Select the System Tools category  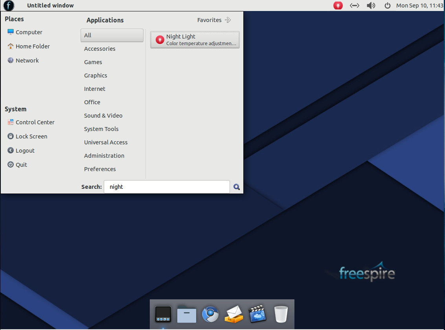pos(112,129)
